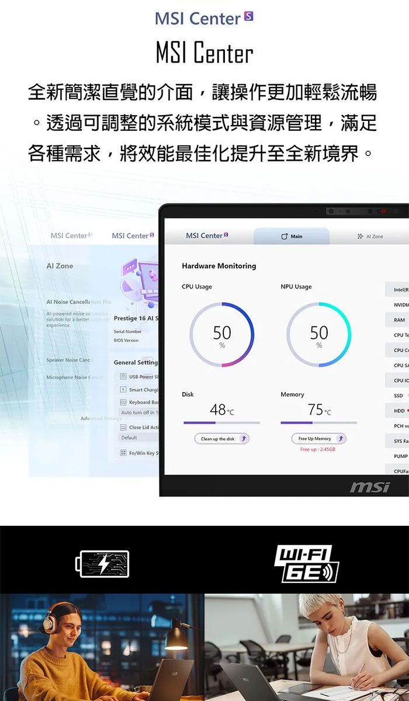Click the Close Lid Action icon
Image resolution: width=409 pixels, height=701 pixels.
point(123,428)
